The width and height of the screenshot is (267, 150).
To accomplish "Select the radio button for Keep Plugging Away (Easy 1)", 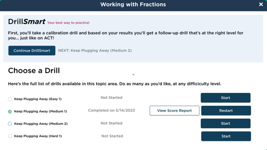I will click(10, 99).
